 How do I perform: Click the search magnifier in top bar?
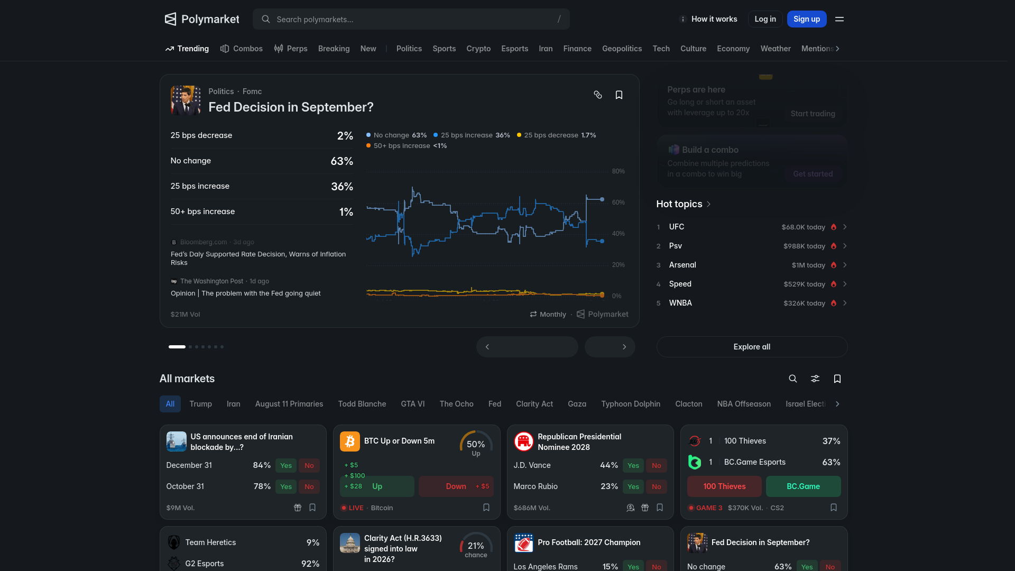tap(266, 19)
